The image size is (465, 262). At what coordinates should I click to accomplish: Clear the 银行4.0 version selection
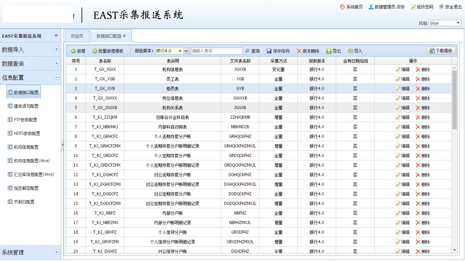tap(180, 51)
